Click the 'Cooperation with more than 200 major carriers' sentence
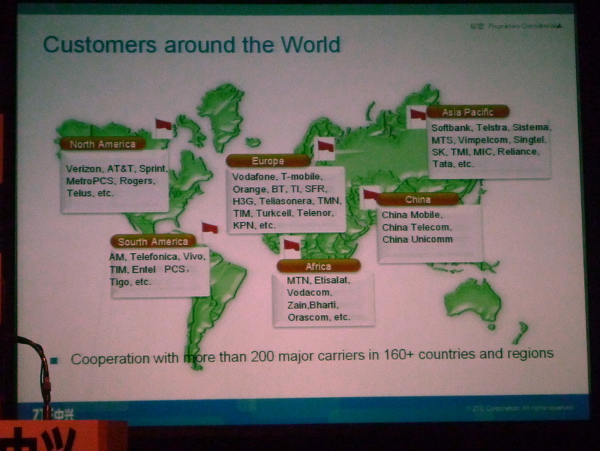 coord(312,356)
